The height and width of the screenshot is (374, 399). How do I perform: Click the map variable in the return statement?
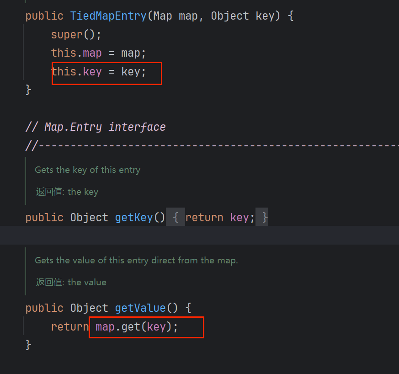(x=105, y=327)
